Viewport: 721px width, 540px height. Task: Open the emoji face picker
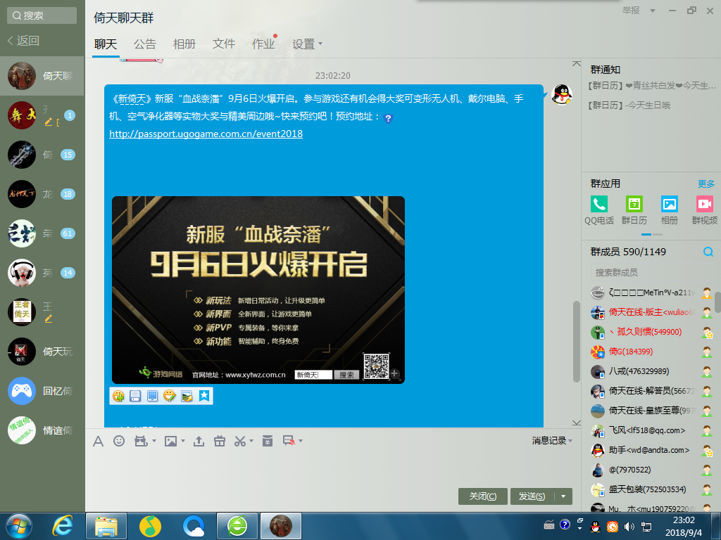(119, 441)
